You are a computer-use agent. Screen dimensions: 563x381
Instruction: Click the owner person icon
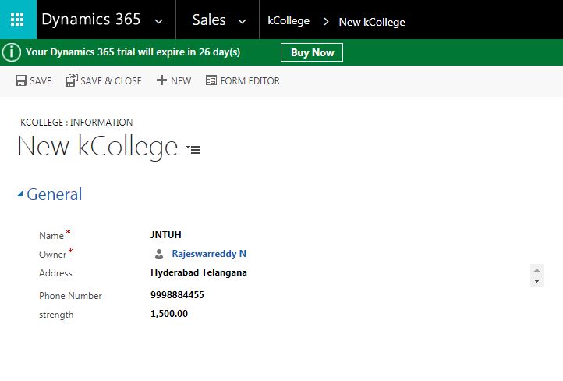point(159,254)
